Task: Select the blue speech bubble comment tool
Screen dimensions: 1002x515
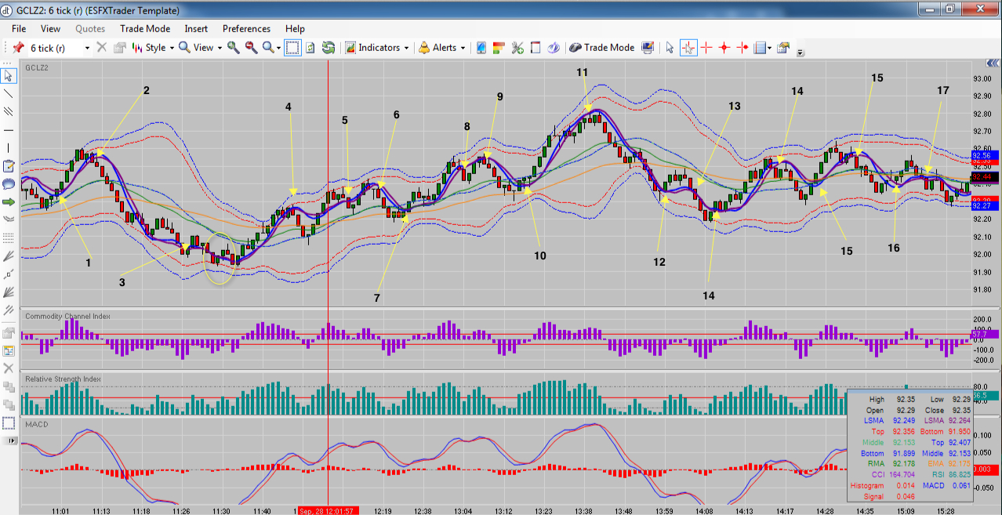Action: (9, 184)
